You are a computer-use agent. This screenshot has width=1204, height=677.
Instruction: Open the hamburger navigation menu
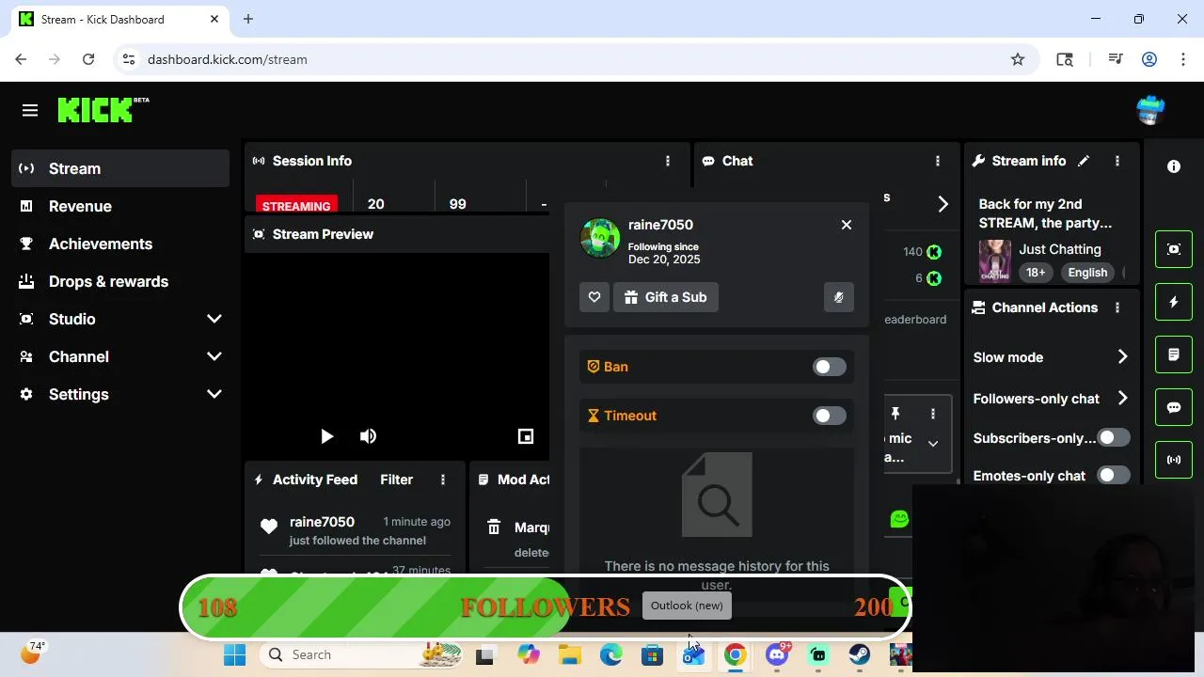30,111
